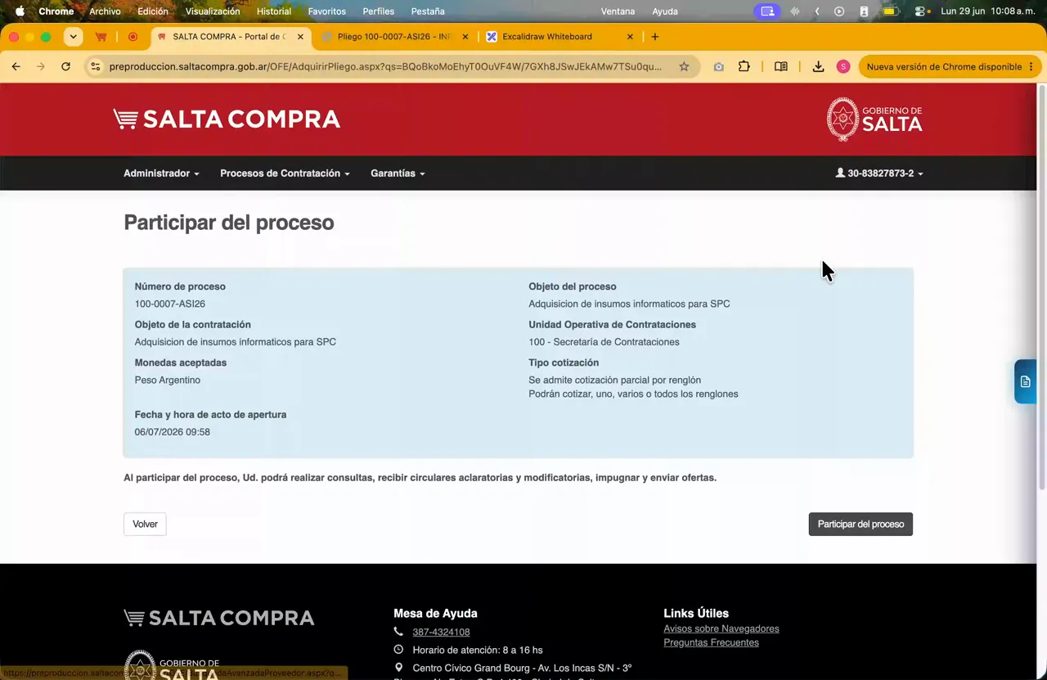Screen dimensions: 1047x680
Task: Open the tab search dropdown arrow
Action: pyautogui.click(x=73, y=37)
